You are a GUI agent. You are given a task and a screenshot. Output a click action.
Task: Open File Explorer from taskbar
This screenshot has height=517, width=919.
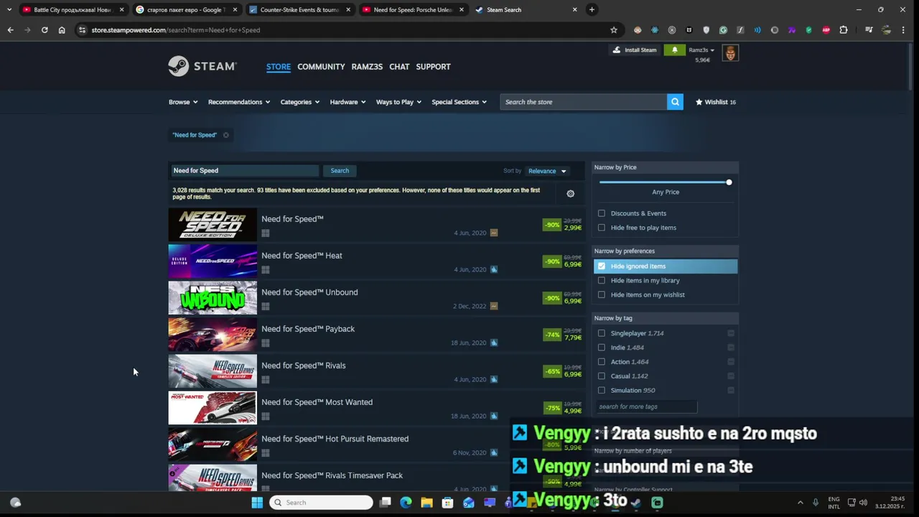426,503
